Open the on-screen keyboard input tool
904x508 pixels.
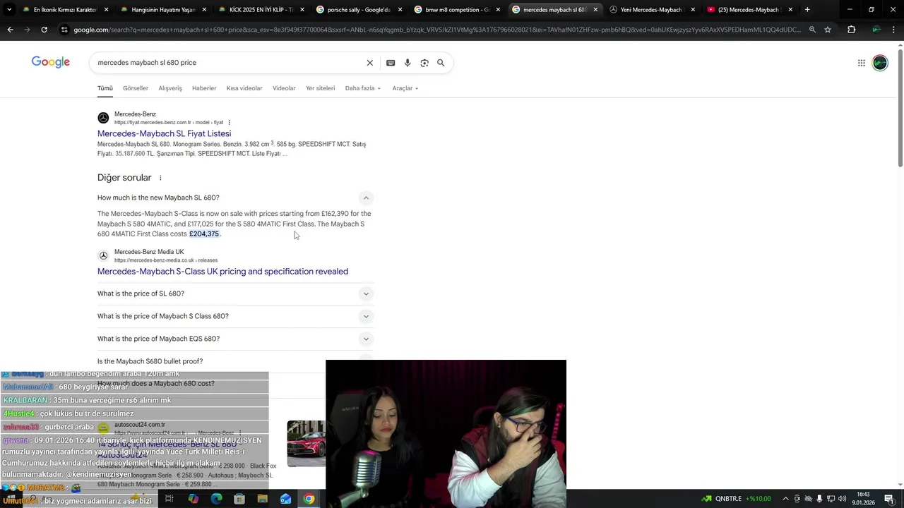click(391, 63)
